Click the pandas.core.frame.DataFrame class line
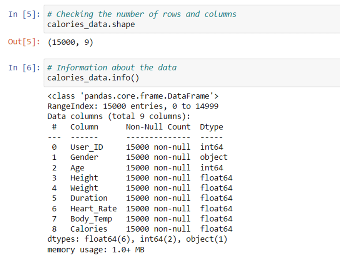 coord(133,96)
